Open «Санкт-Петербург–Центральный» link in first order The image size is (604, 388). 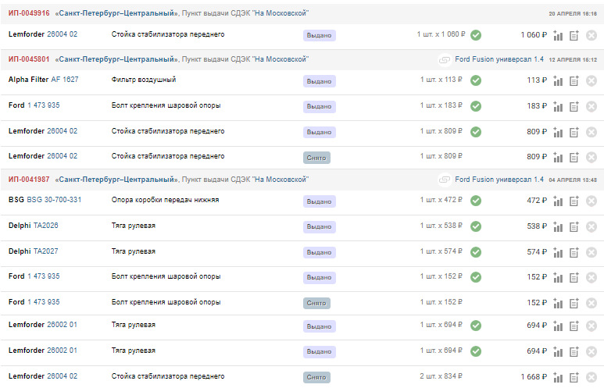(116, 13)
